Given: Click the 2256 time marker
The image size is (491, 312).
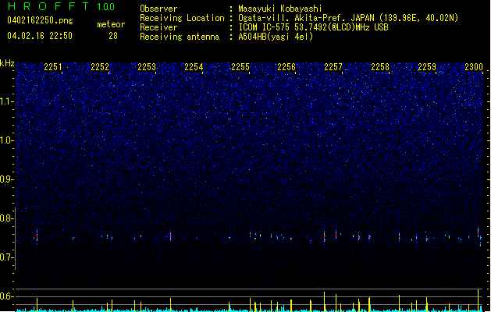Looking at the screenshot, I should [x=286, y=66].
